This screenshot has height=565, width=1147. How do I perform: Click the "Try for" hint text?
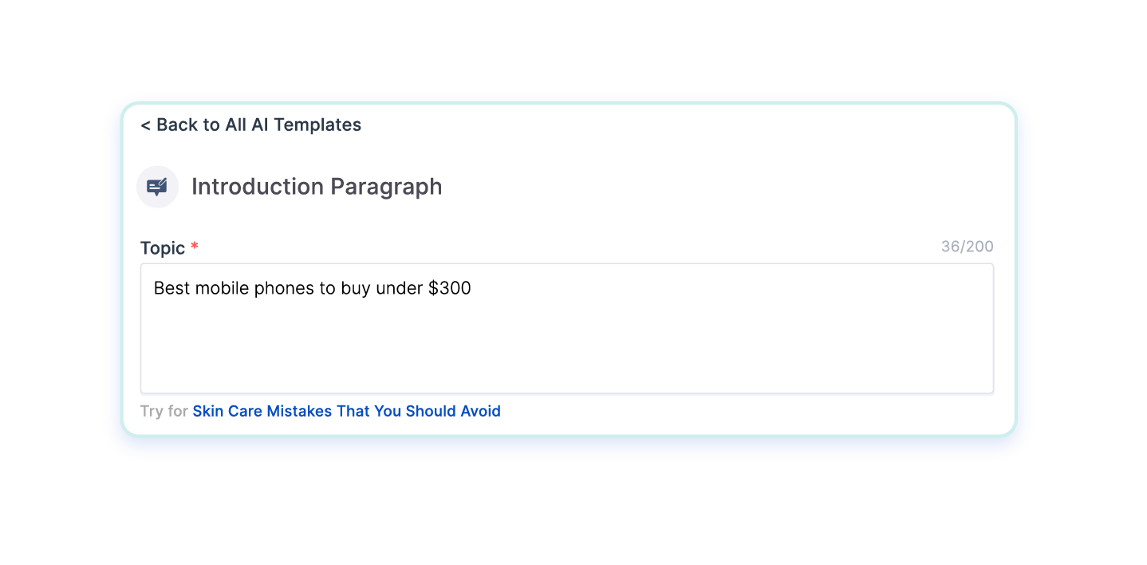[164, 412]
